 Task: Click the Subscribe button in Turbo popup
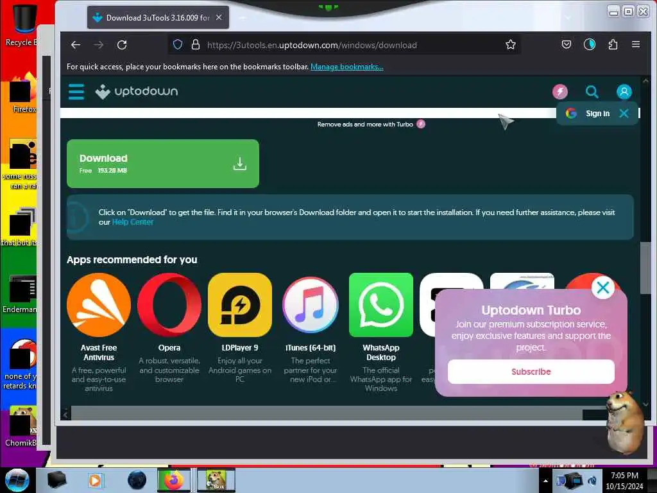click(531, 372)
